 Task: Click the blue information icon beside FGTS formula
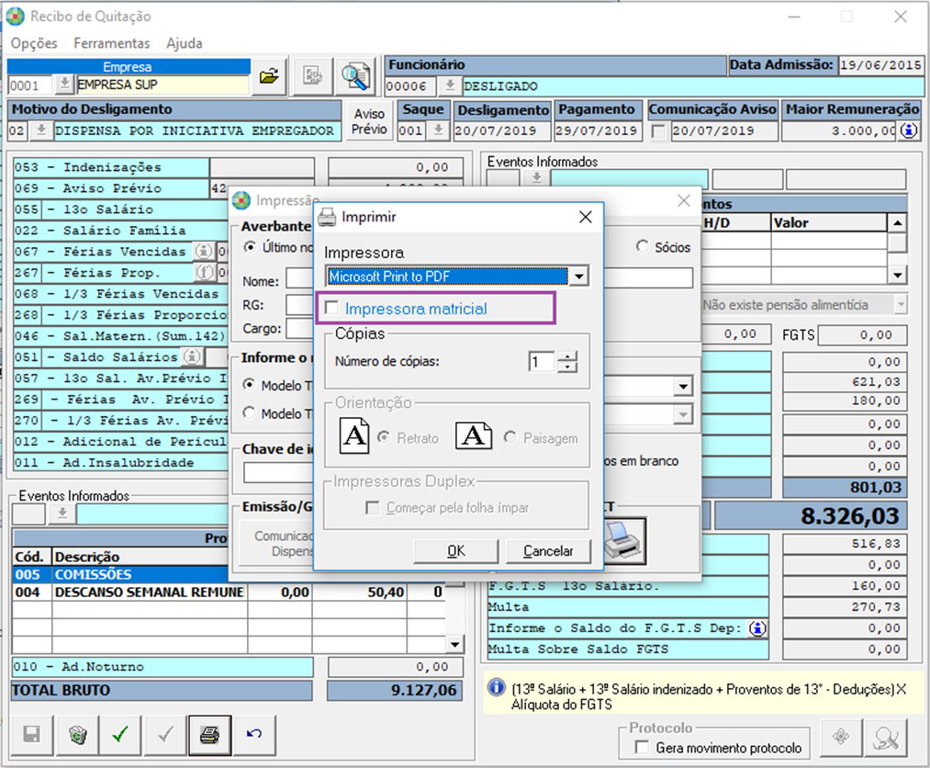click(496, 687)
